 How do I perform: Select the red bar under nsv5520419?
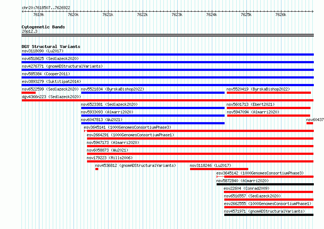click(269, 93)
